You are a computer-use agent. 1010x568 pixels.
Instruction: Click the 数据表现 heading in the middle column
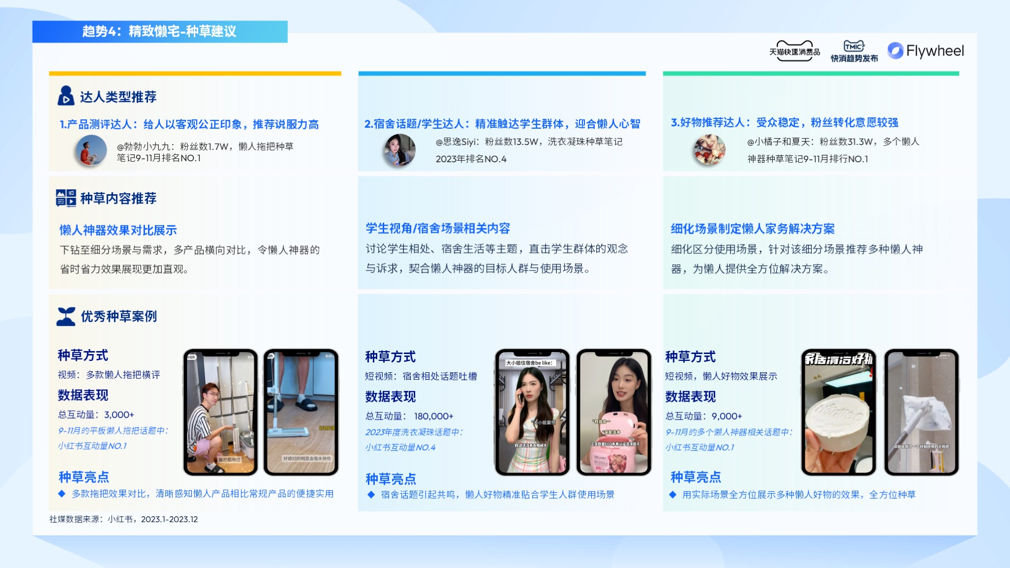pos(391,396)
